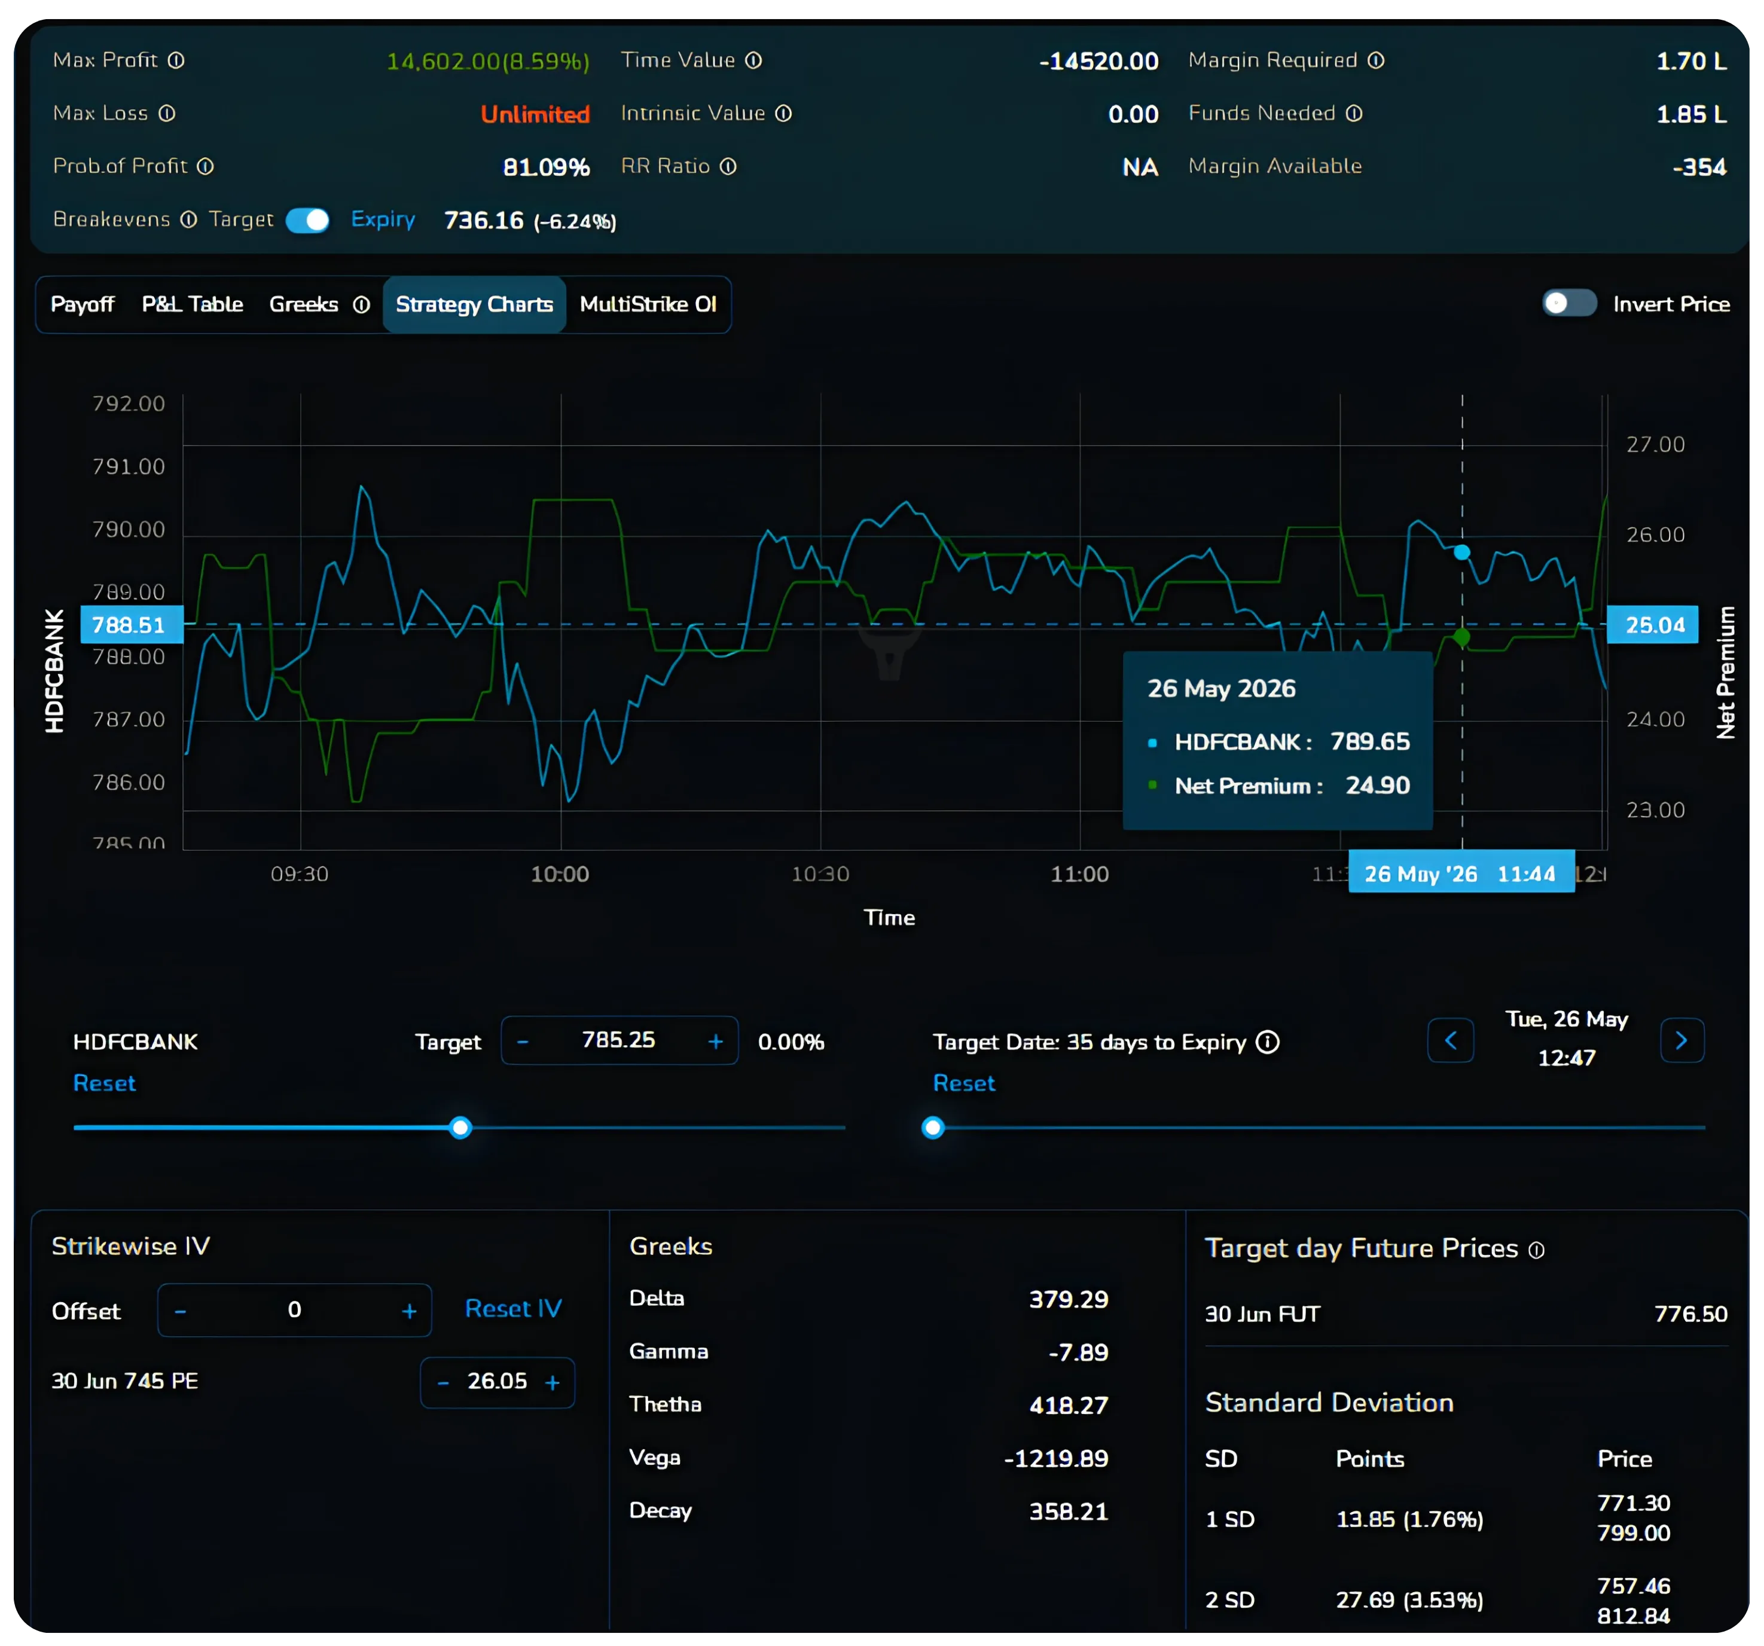Image resolution: width=1764 pixels, height=1646 pixels.
Task: Go to previous target date arrow
Action: [1451, 1040]
